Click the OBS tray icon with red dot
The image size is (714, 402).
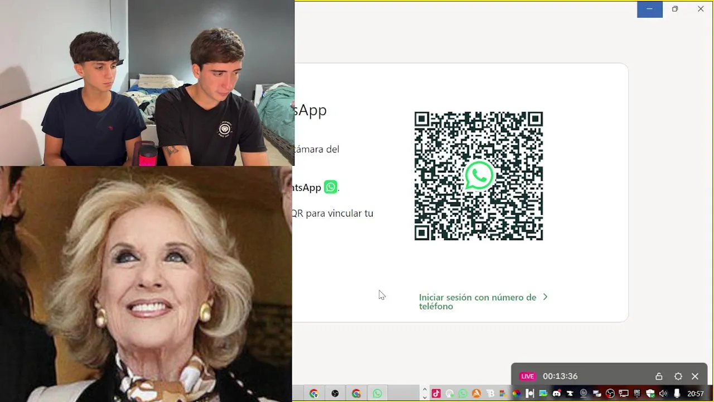pos(610,394)
